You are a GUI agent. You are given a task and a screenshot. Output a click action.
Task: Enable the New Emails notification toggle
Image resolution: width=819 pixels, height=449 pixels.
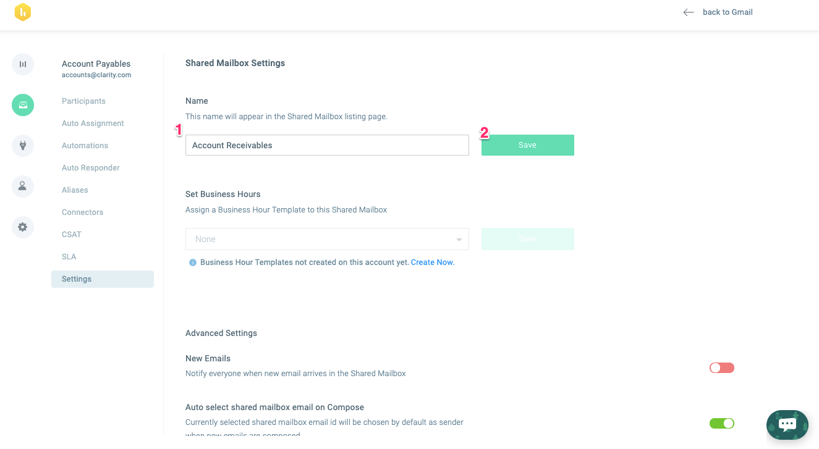(721, 368)
